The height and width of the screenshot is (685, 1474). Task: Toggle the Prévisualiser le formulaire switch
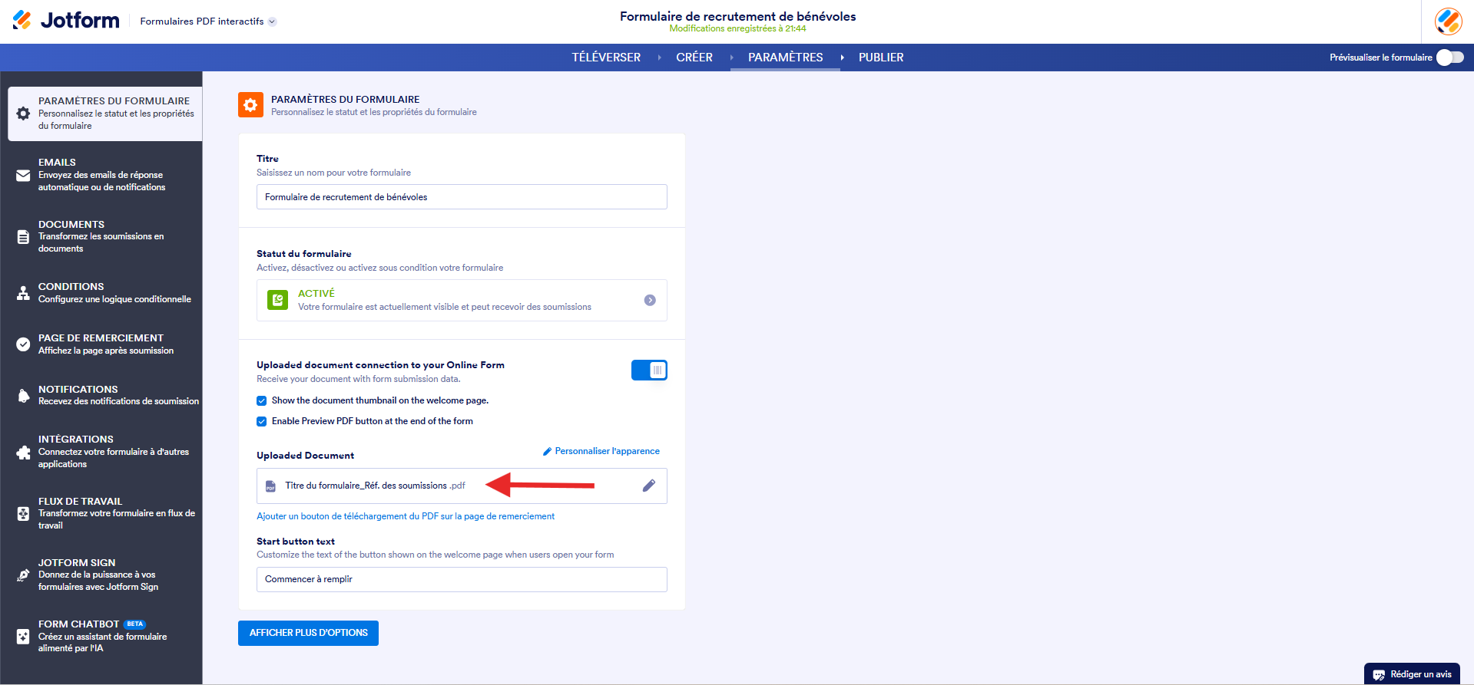[x=1449, y=58]
